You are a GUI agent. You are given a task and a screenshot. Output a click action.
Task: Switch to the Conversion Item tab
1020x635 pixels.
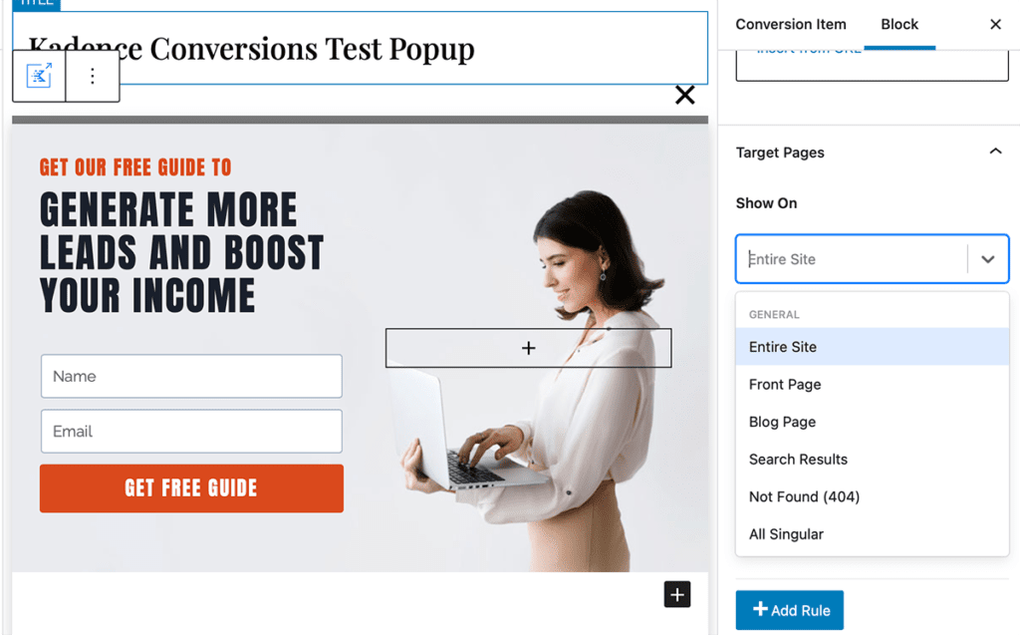pyautogui.click(x=790, y=25)
